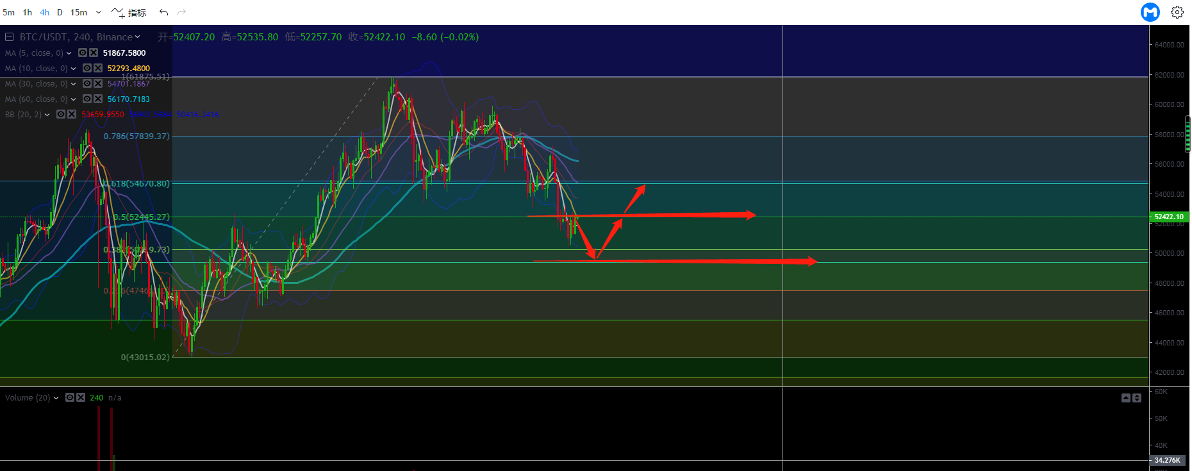
Task: Click the 42000.00 price axis label
Action: [x=1169, y=372]
